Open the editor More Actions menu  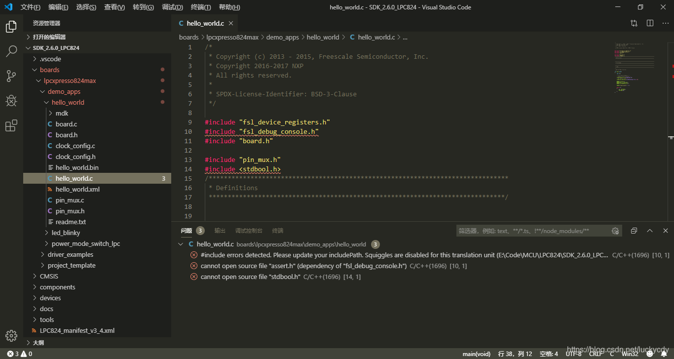(x=665, y=23)
